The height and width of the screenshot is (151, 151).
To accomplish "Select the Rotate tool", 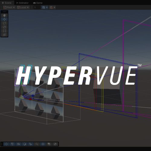I will 4,23.
